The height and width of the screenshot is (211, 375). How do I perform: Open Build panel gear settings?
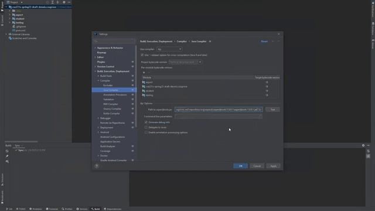363,145
